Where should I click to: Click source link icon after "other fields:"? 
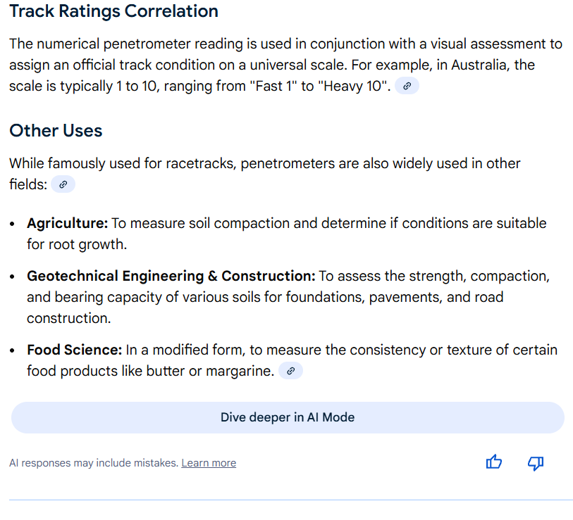pyautogui.click(x=63, y=184)
